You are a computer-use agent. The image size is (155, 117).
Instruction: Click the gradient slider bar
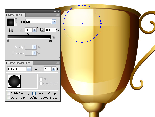29,37
